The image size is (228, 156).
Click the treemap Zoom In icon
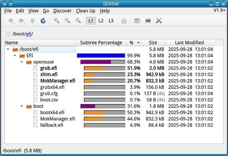[57, 21]
